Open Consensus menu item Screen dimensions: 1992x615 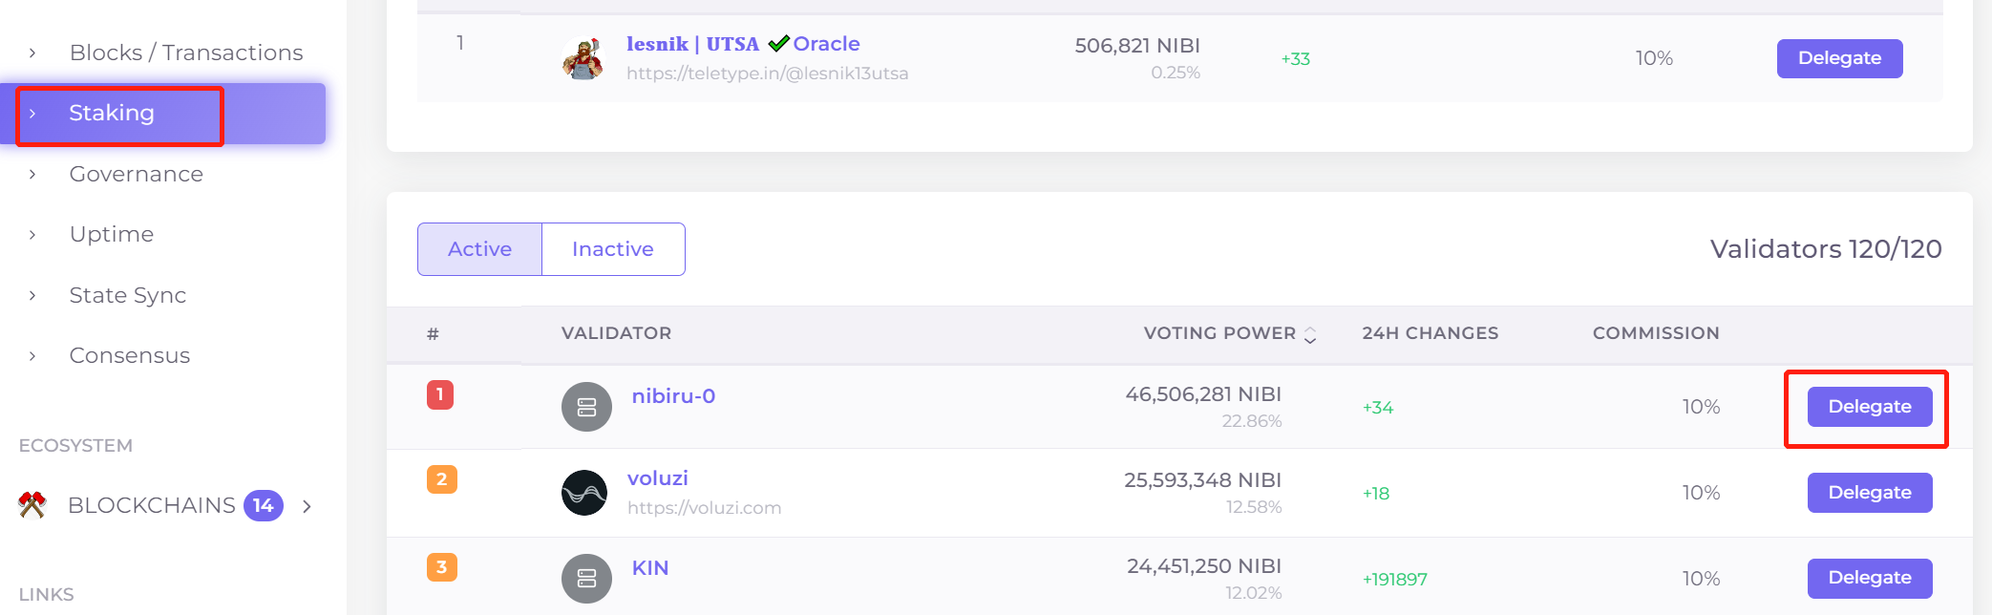point(129,355)
